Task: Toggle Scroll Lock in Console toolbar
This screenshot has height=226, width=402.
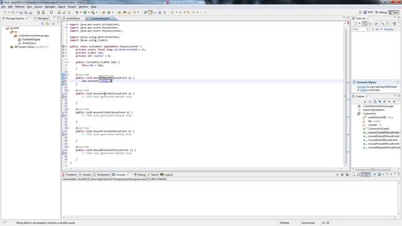Action: click(x=359, y=175)
